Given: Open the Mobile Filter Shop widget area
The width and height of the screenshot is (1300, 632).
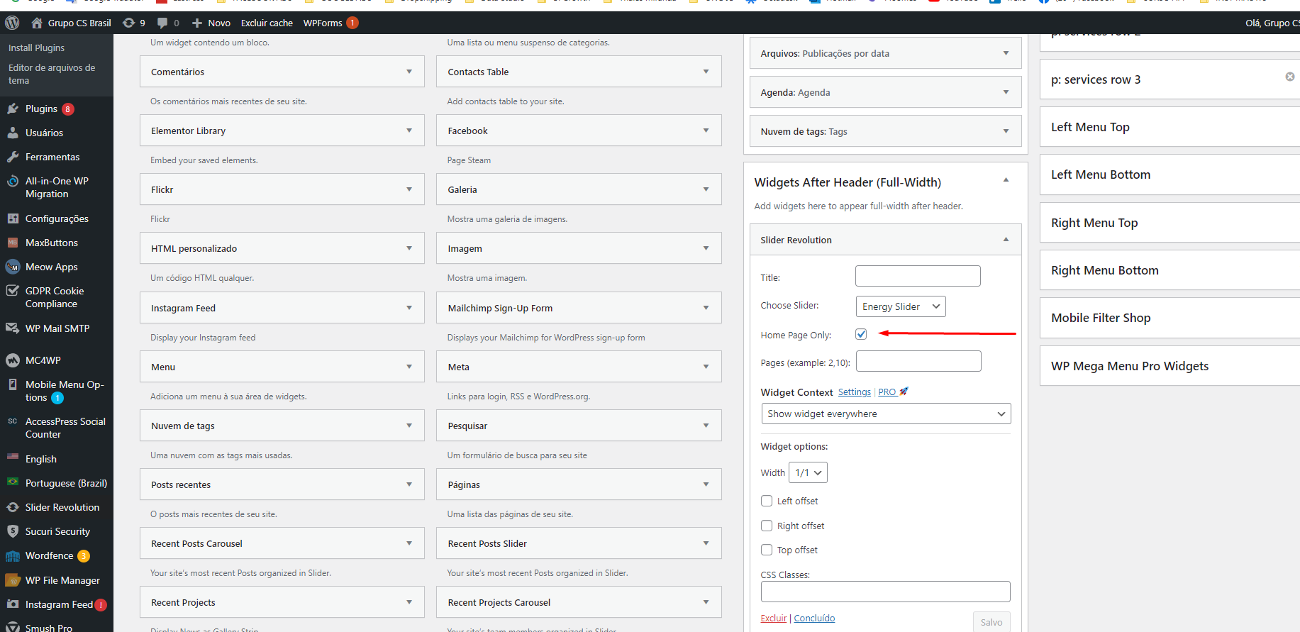Looking at the screenshot, I should [x=1170, y=318].
